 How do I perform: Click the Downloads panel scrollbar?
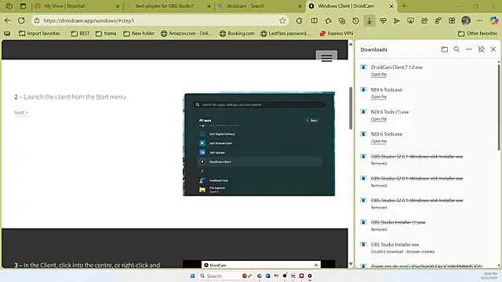[x=499, y=107]
